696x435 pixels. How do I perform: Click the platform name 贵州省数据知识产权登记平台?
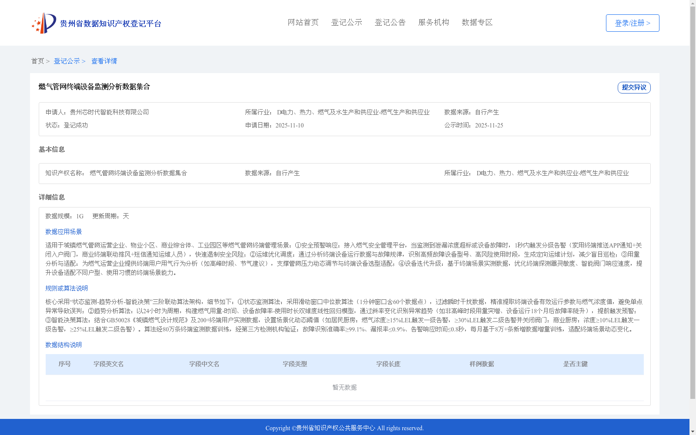click(110, 23)
